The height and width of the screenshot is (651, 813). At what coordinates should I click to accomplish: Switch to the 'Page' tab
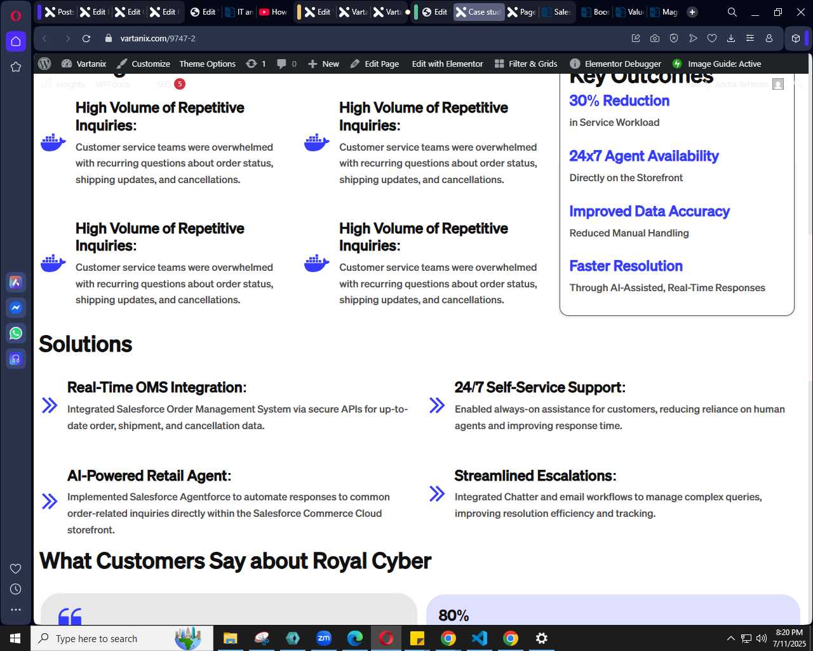pos(521,12)
